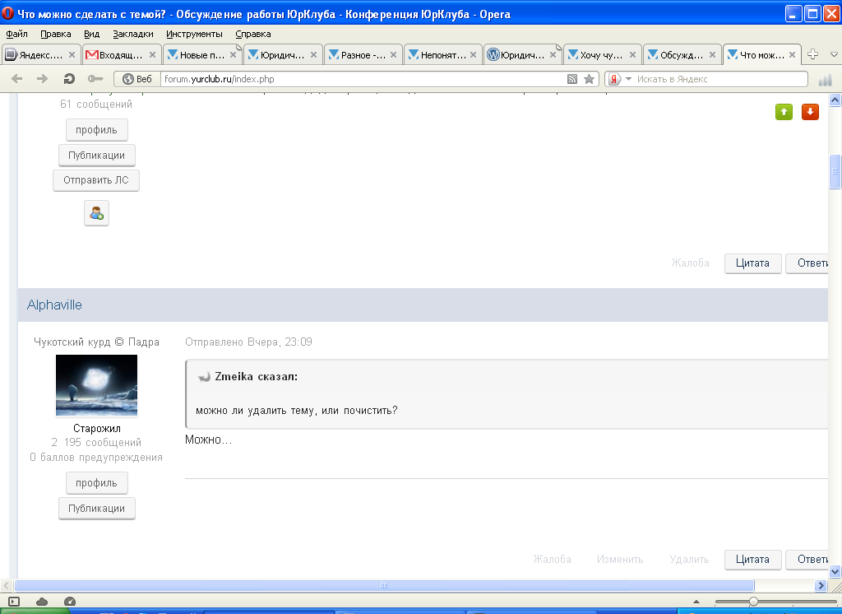Click the green up-arrow reputation icon

tap(784, 112)
